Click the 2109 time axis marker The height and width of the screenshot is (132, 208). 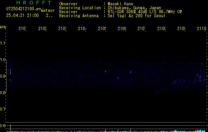[181, 28]
